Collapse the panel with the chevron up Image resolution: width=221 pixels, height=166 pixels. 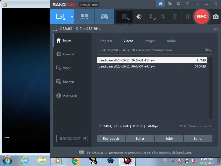click(216, 29)
